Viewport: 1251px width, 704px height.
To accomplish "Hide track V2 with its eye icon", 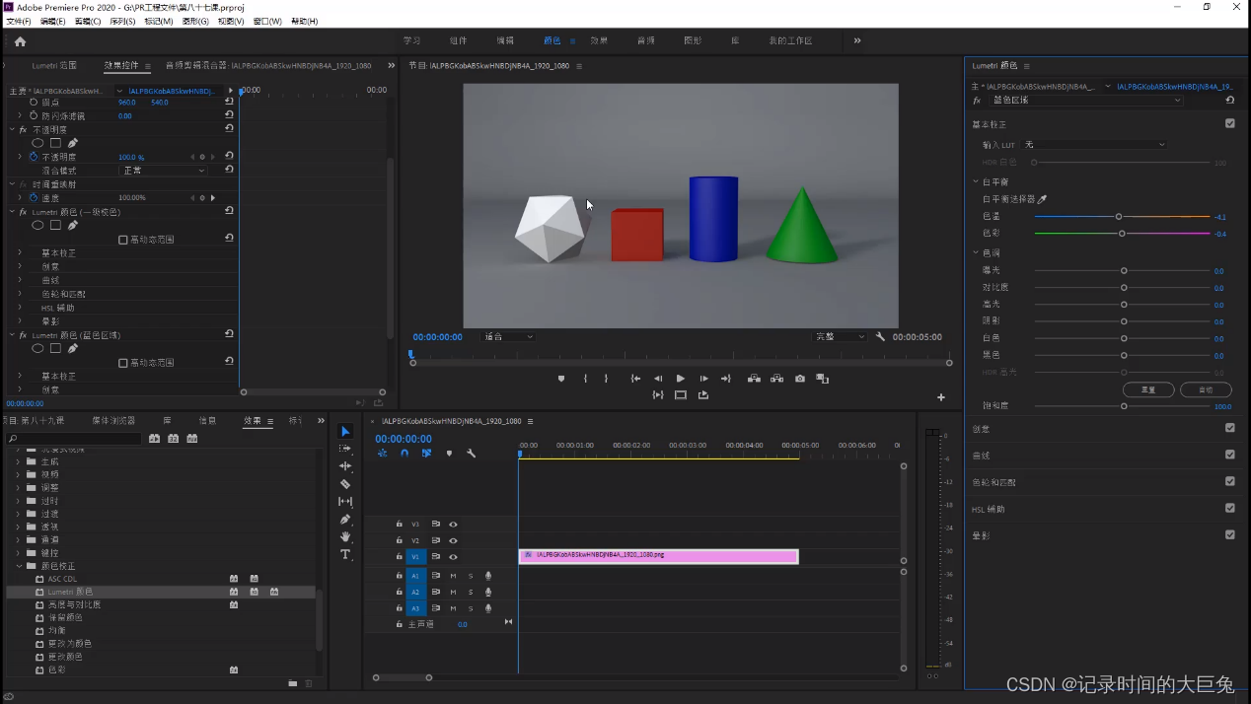I will pos(453,540).
